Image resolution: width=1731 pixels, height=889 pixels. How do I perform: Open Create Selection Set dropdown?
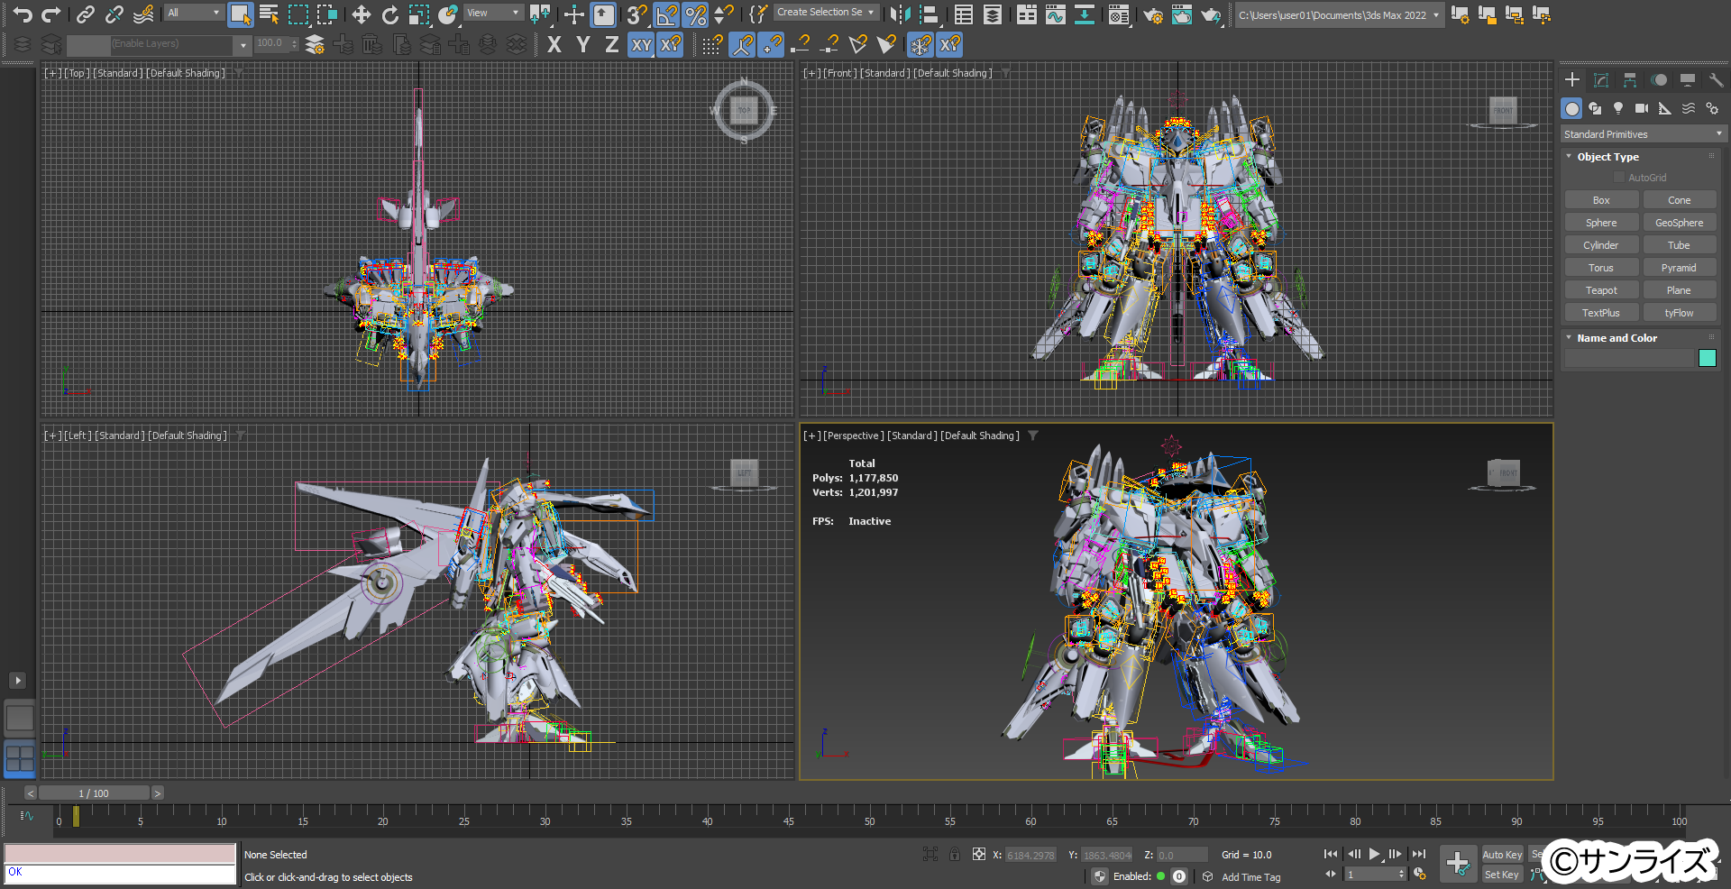826,13
